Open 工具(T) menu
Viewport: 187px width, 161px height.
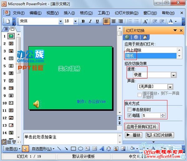[103, 13]
